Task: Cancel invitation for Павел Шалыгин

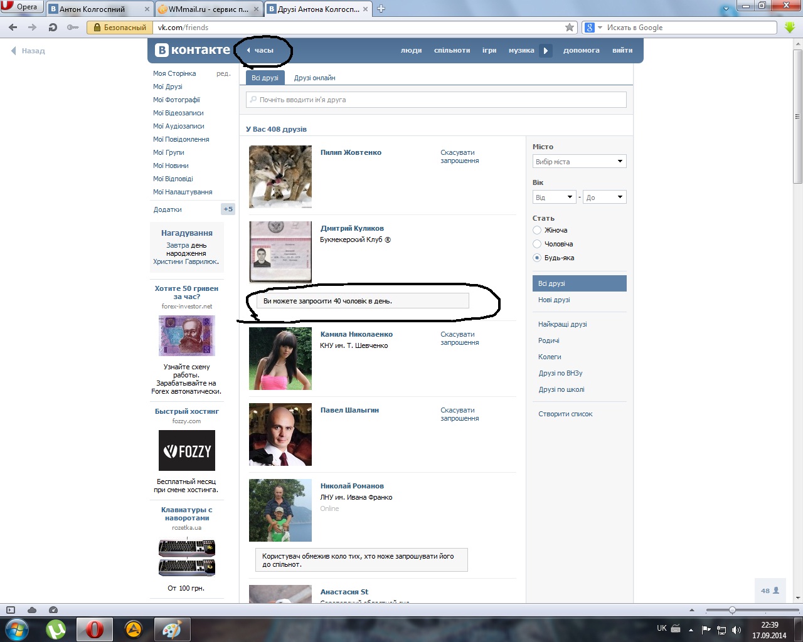Action: [x=459, y=414]
